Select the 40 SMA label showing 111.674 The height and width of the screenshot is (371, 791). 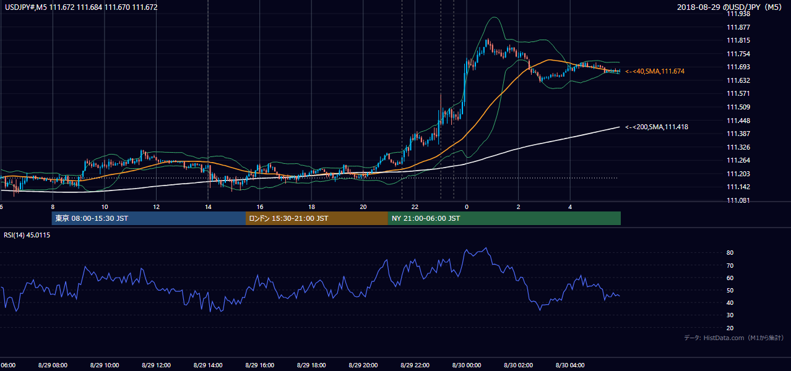point(655,72)
